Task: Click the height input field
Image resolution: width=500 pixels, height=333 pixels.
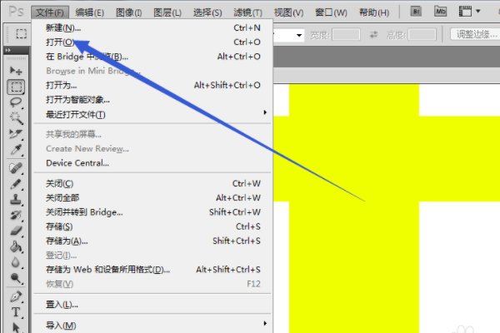Action: (422, 34)
